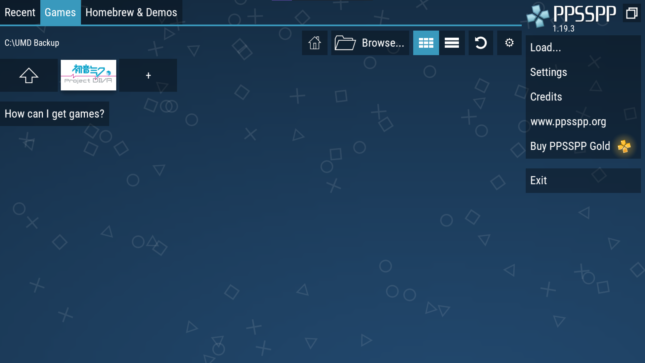
Task: Open the Homebrew & Demos tab
Action: point(131,12)
